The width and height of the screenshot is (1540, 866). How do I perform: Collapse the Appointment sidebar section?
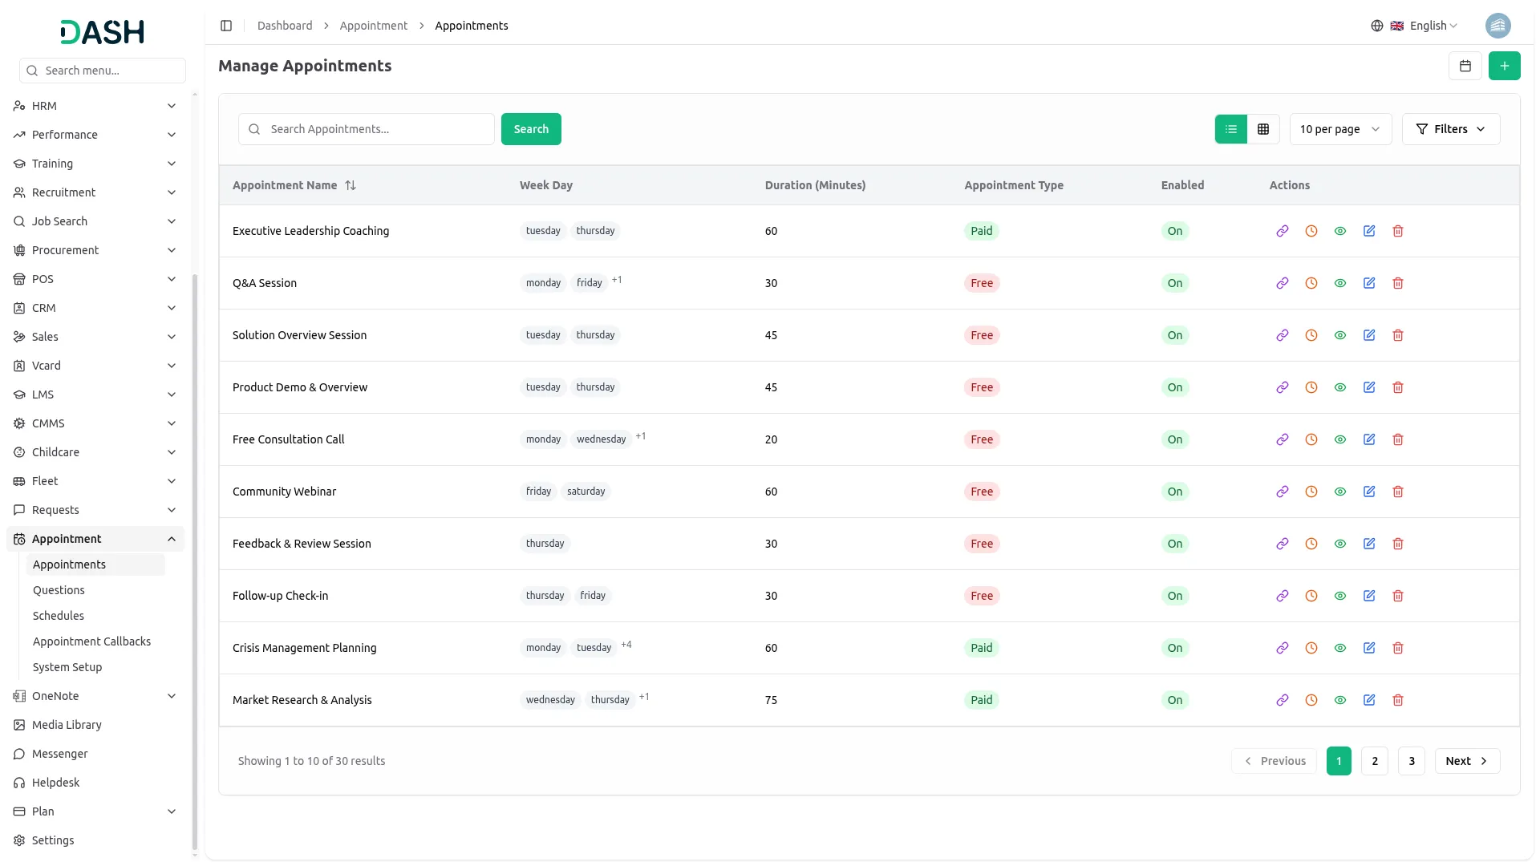click(x=95, y=539)
